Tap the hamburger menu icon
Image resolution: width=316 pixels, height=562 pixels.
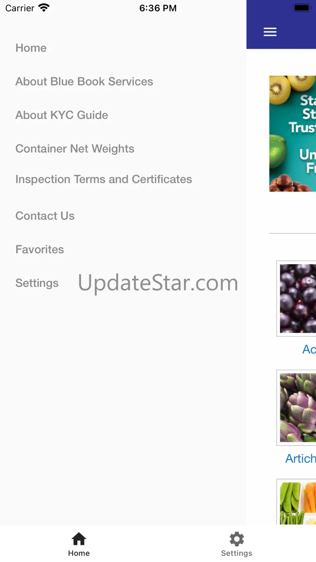coord(270,32)
